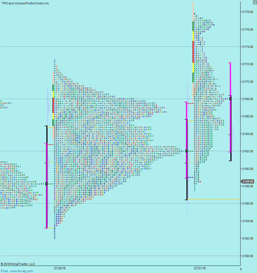Viewport: 257px width, 273px height.
Task: Open the Final - www.fin-alg.com link
Action: [x=17, y=271]
